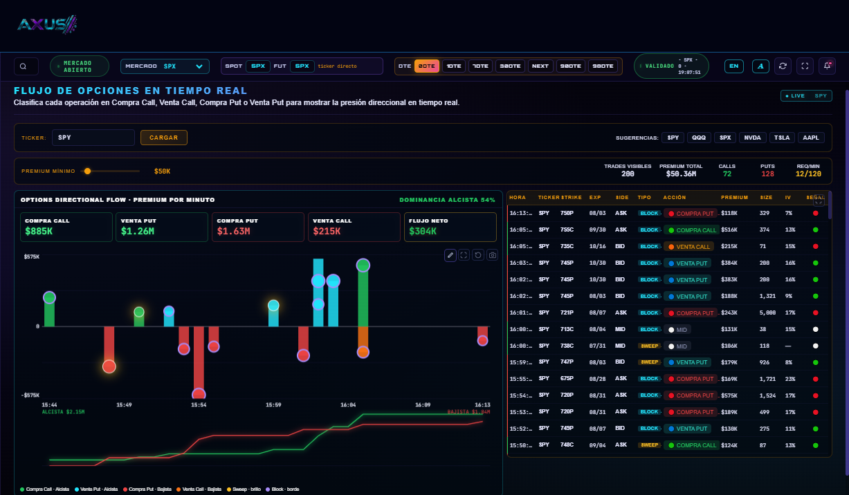This screenshot has height=495, width=849.
Task: Click the Venta Put $1.26M card
Action: [x=162, y=227]
